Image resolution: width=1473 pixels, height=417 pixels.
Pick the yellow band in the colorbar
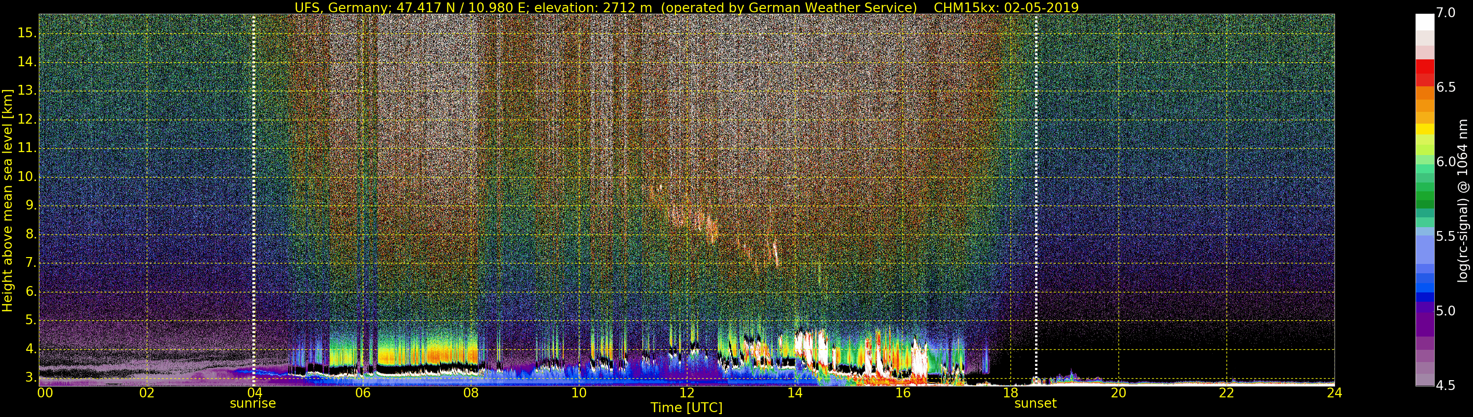click(1424, 129)
